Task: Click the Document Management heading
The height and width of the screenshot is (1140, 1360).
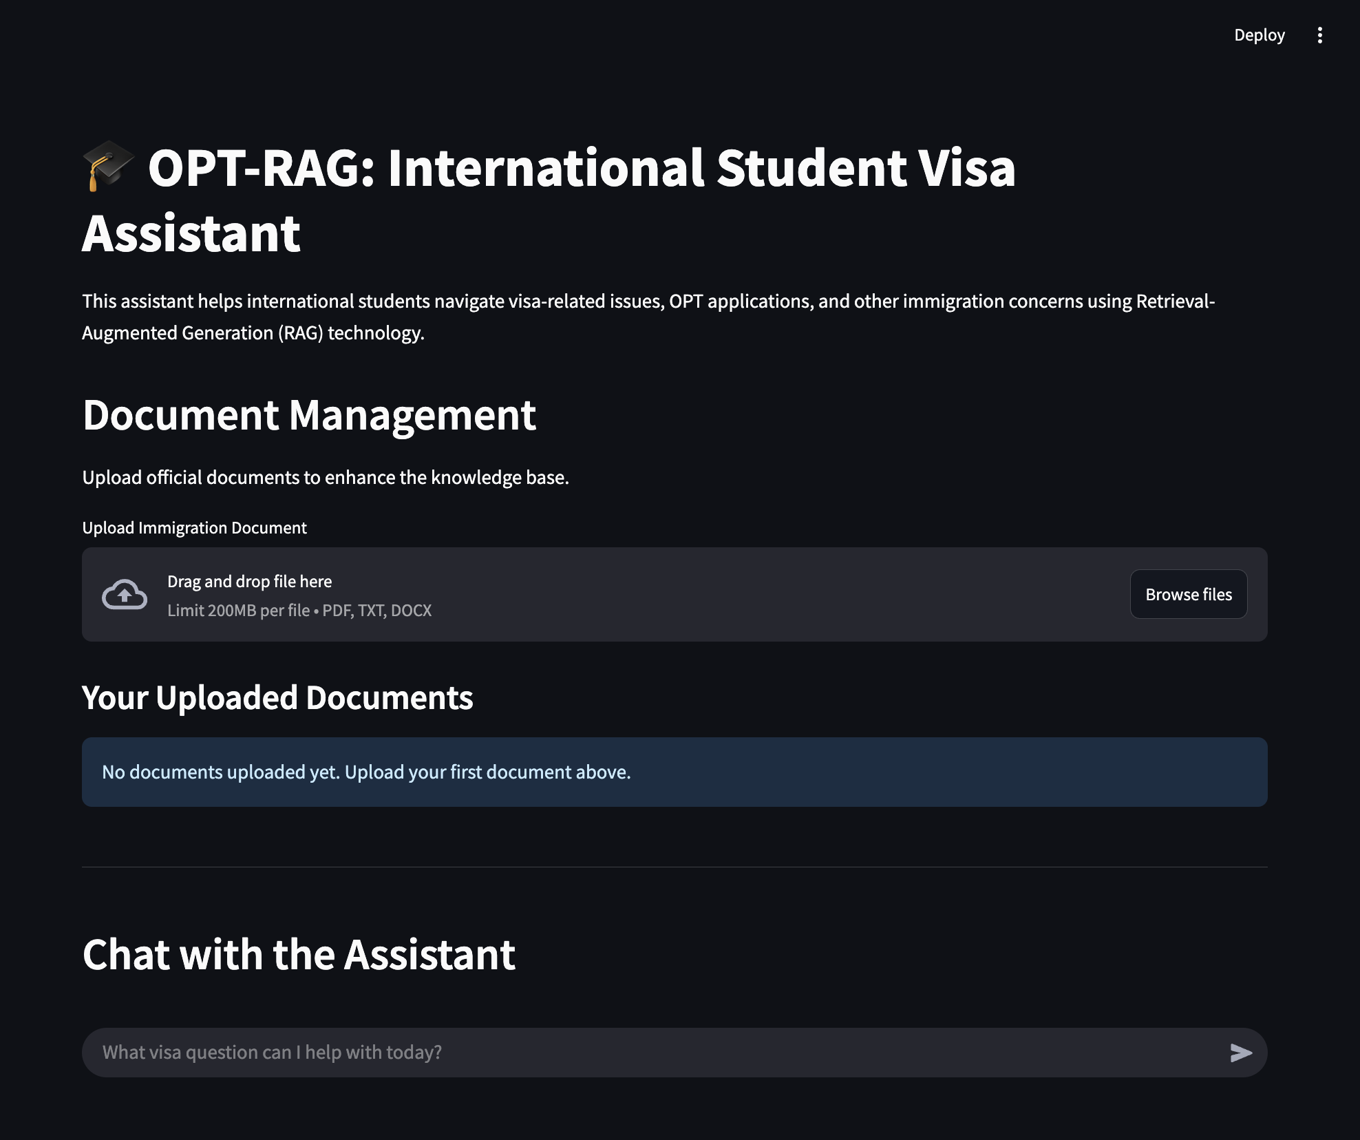Action: pyautogui.click(x=310, y=415)
